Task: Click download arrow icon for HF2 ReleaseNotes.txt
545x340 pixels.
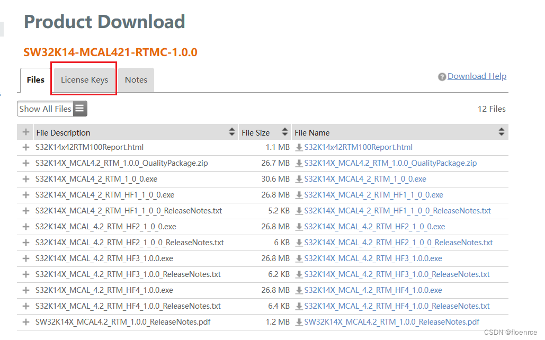Action: point(299,243)
